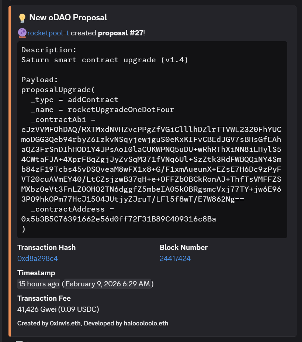Open transaction hash link 0xd8a298c4

tap(38, 258)
